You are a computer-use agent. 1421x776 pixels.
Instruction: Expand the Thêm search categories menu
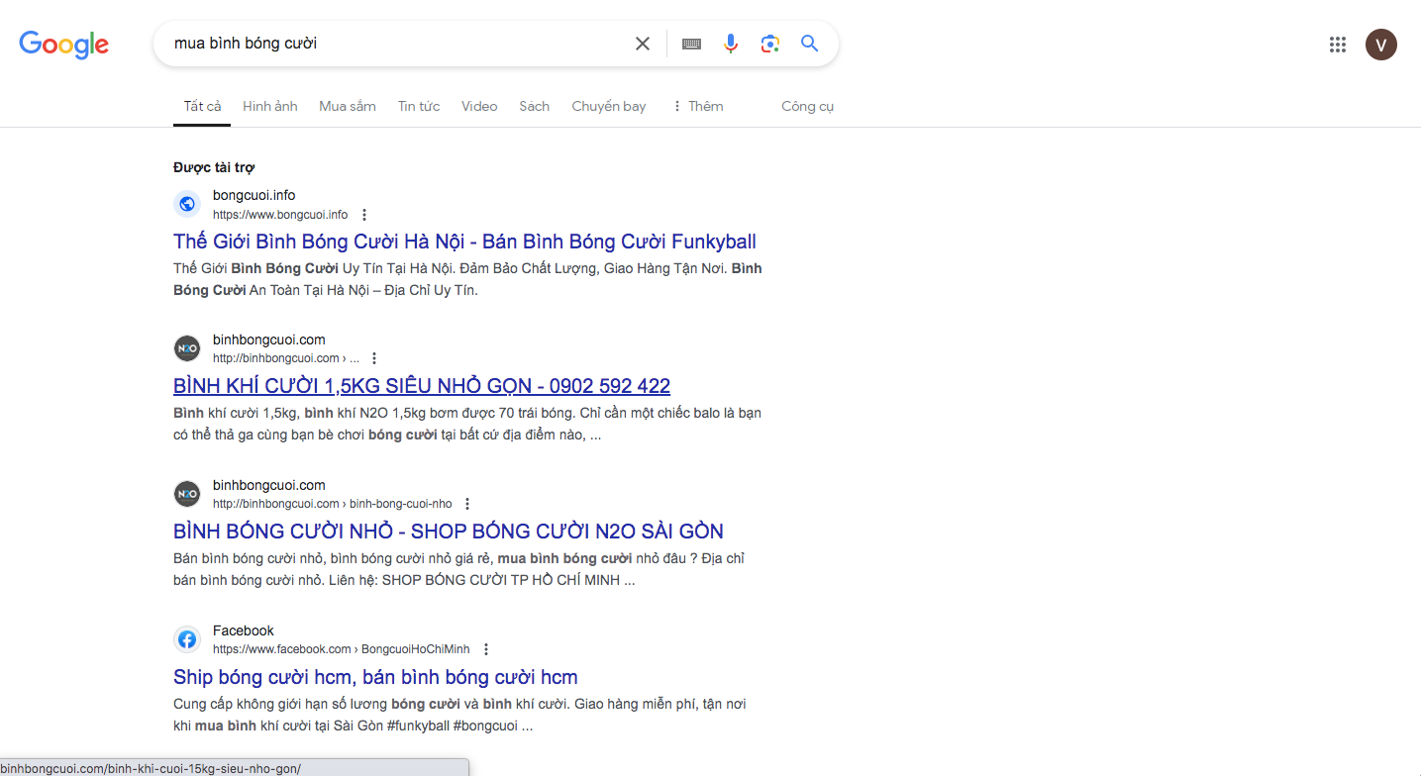pos(697,106)
